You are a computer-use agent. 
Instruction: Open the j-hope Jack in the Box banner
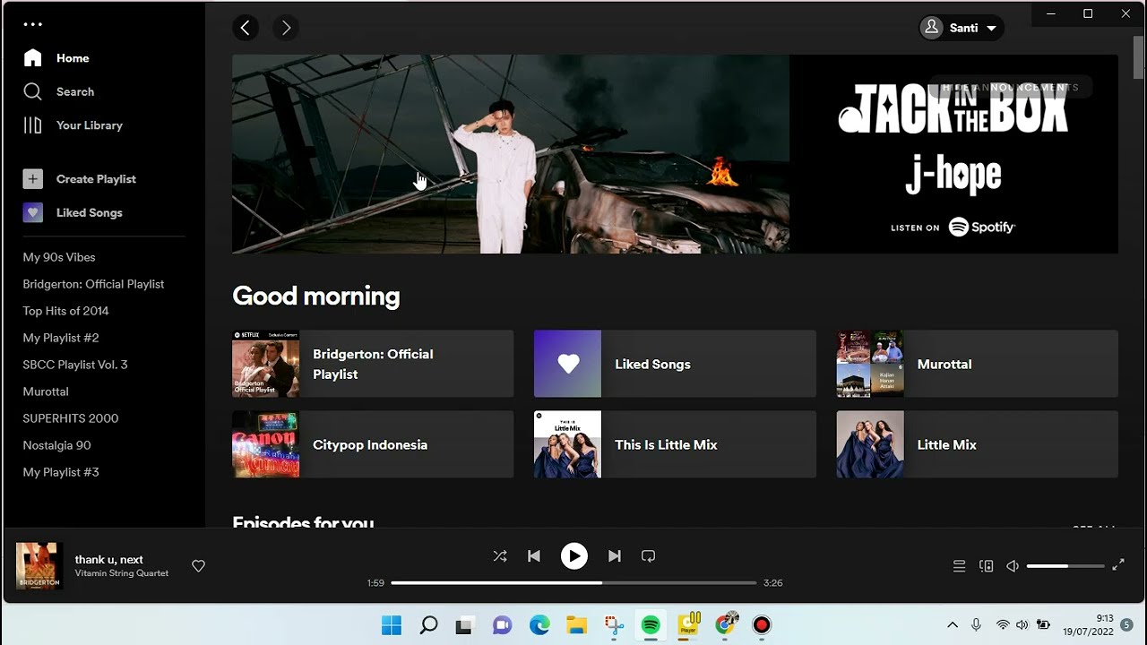tap(675, 154)
